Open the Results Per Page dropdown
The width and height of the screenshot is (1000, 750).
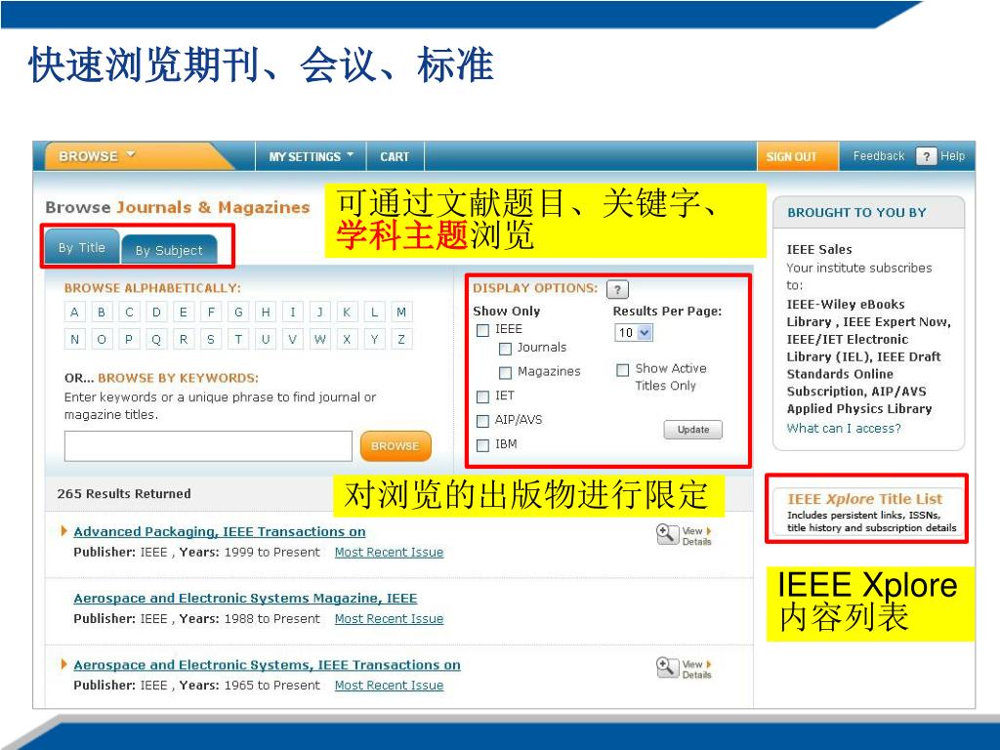pyautogui.click(x=634, y=332)
